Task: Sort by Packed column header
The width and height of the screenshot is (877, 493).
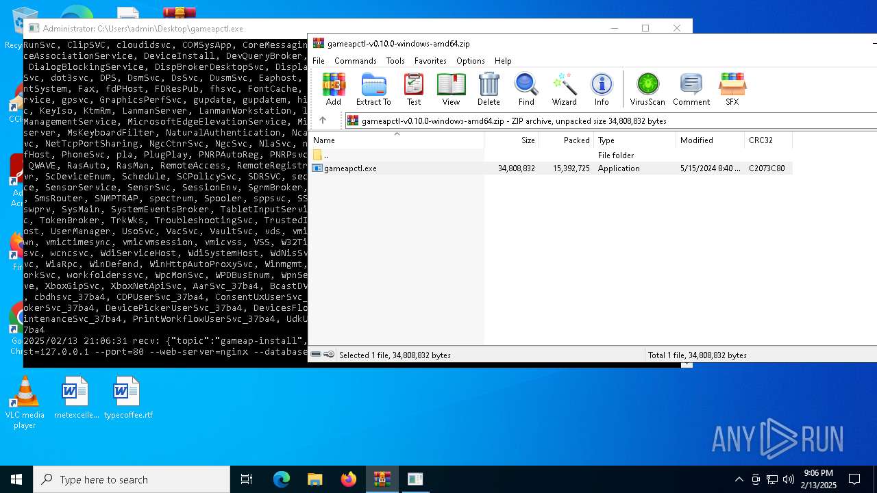Action: pyautogui.click(x=566, y=140)
